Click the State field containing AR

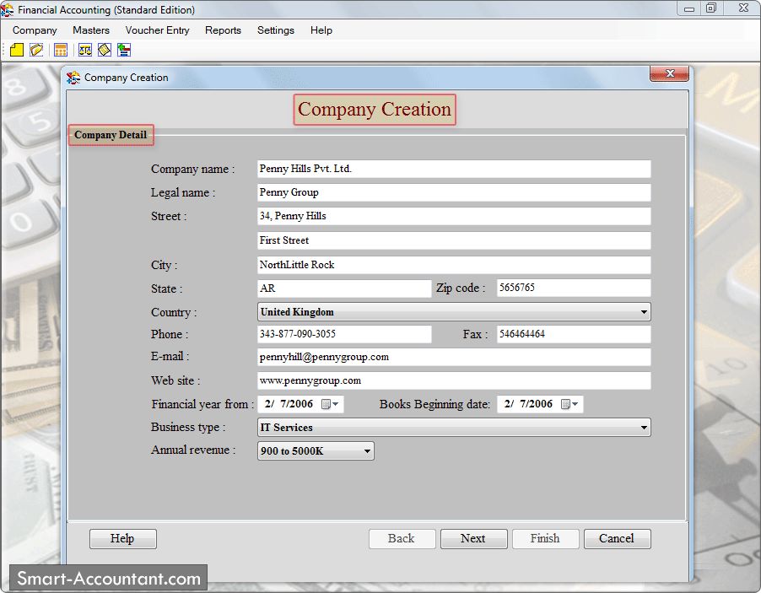click(x=344, y=288)
